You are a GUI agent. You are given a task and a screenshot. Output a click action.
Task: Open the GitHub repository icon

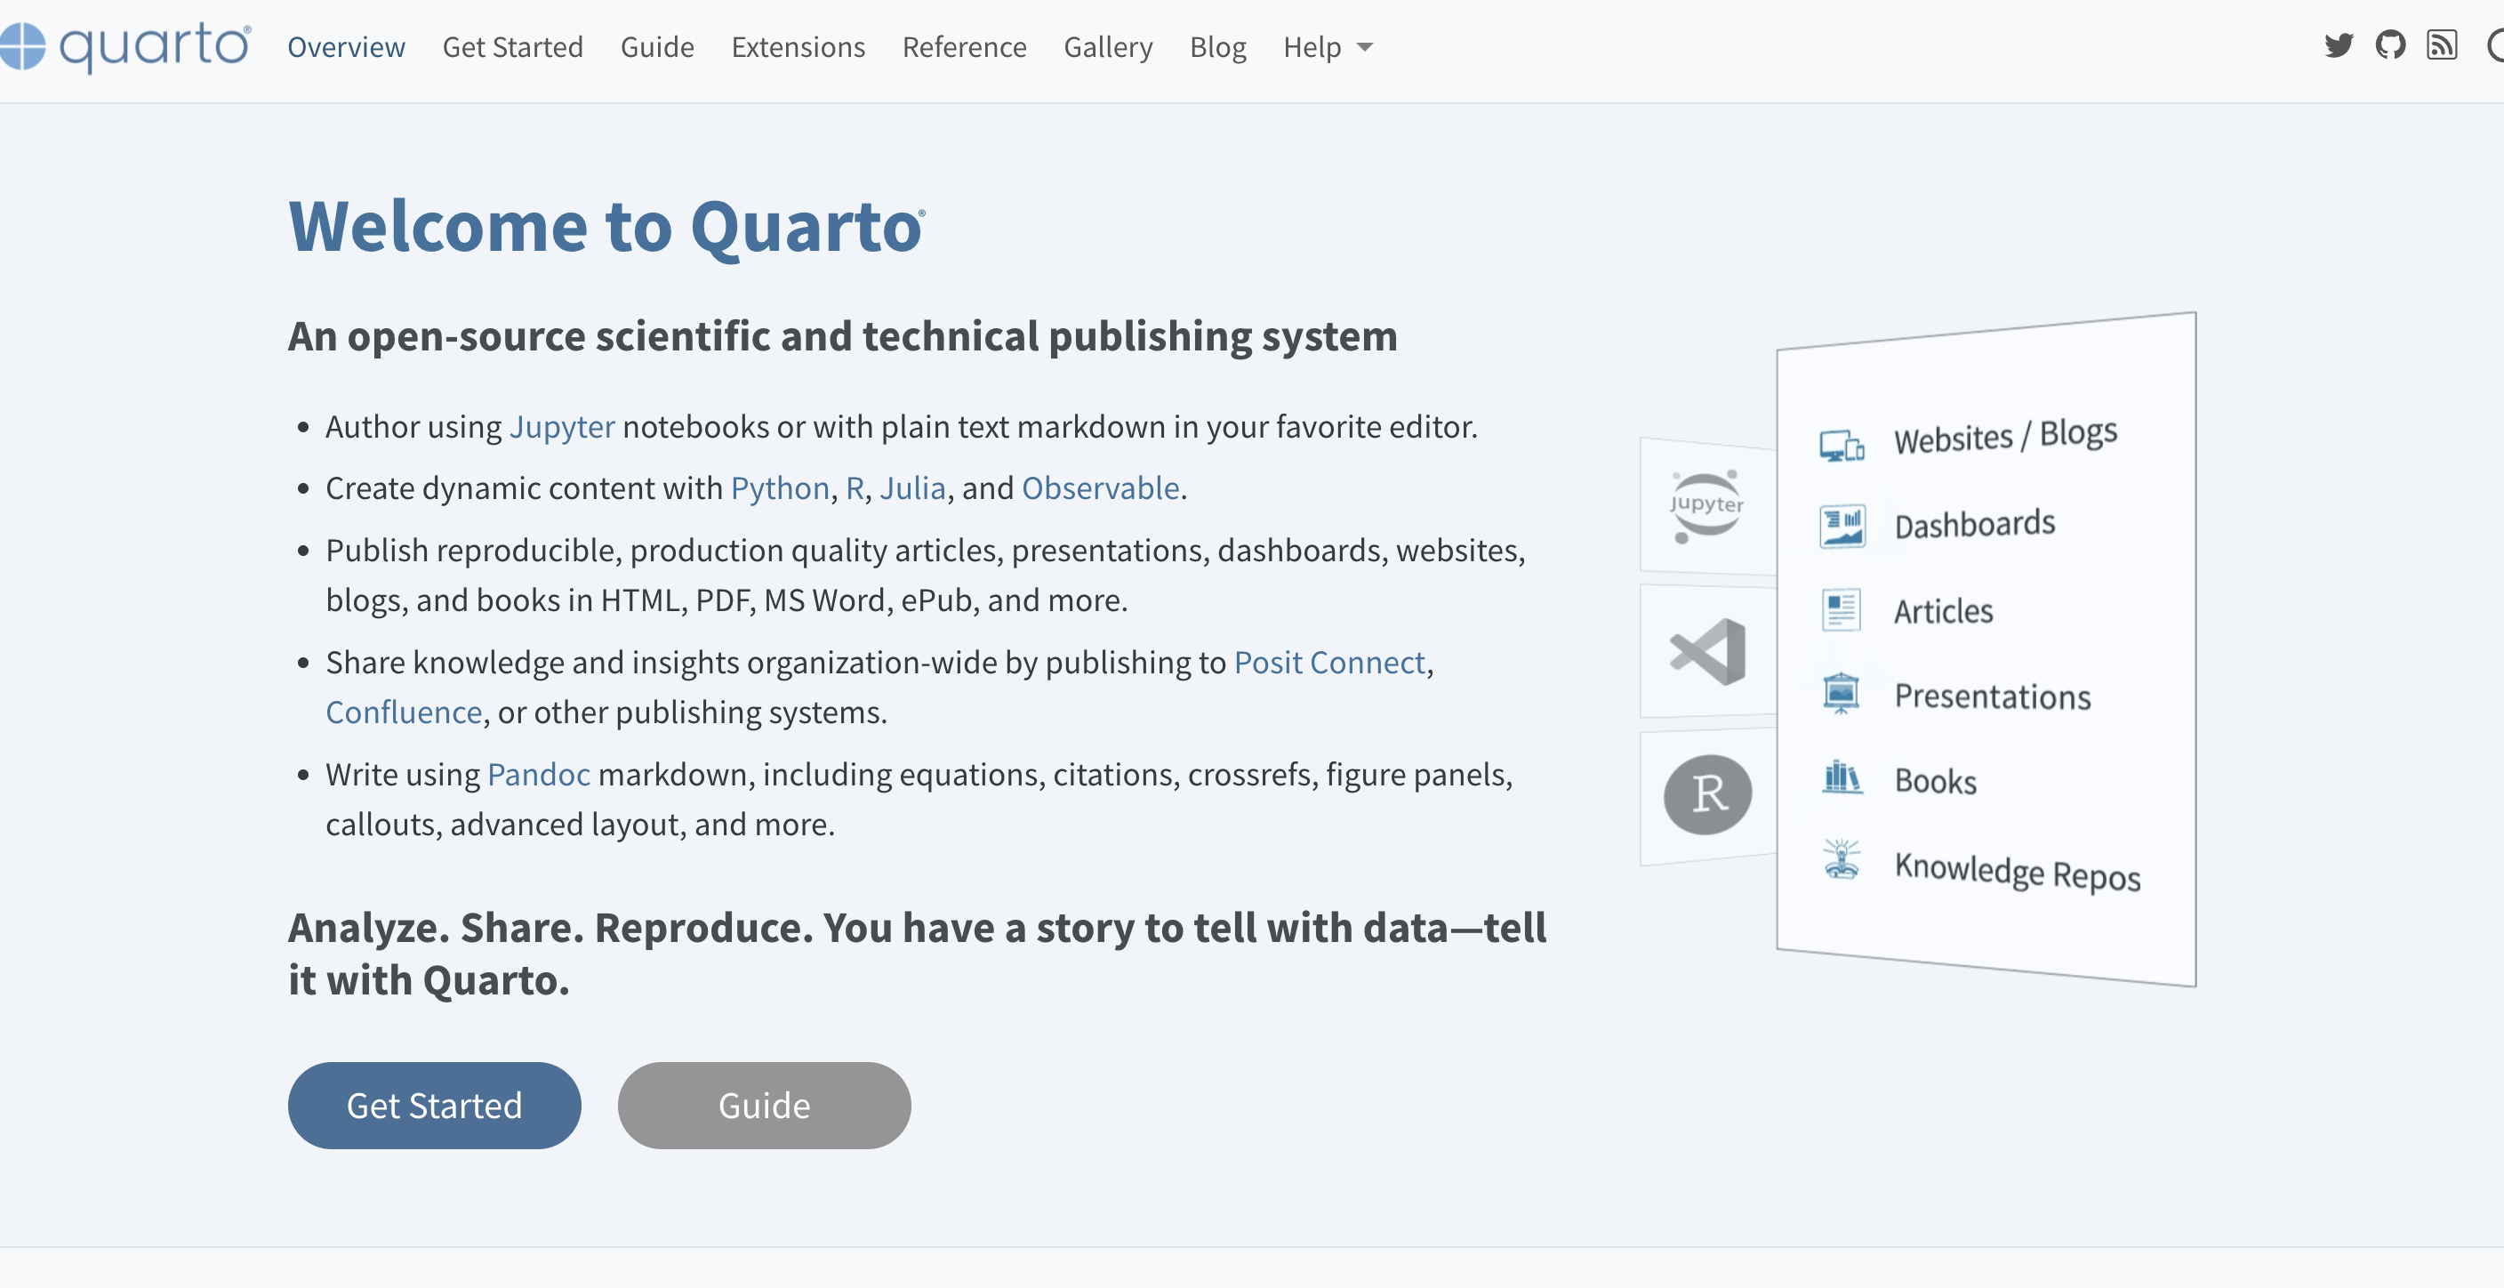2391,44
